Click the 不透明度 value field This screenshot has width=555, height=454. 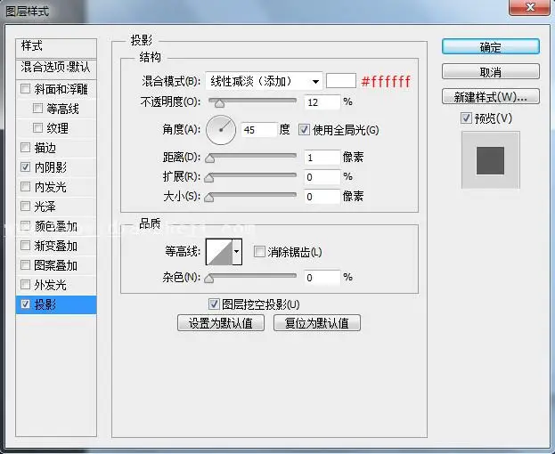click(322, 102)
